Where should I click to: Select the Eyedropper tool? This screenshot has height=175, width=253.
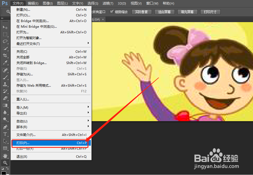(5, 62)
